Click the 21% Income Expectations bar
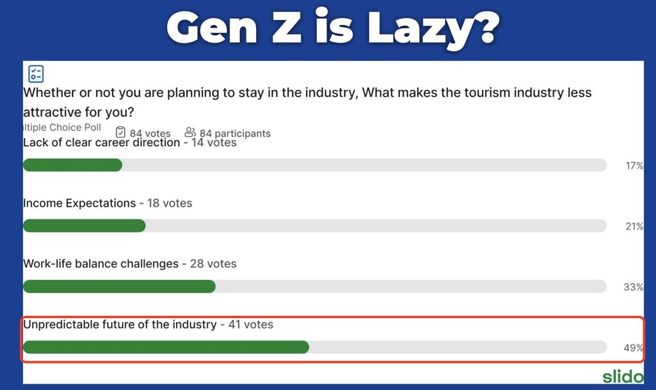The width and height of the screenshot is (656, 390). click(x=315, y=226)
